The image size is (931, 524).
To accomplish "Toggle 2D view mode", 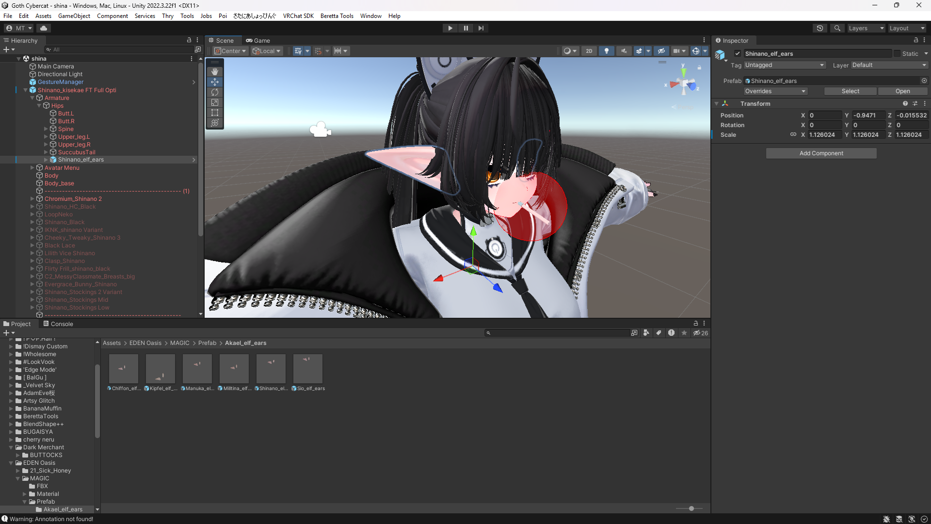I will pos(589,51).
